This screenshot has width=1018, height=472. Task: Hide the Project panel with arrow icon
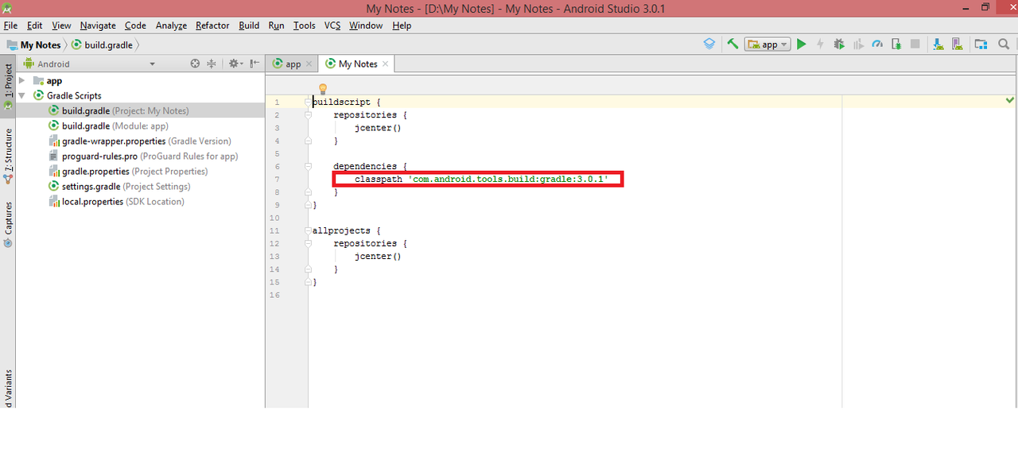click(x=254, y=64)
